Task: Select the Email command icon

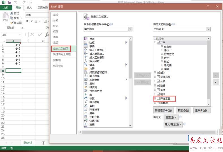Action: tap(86, 76)
